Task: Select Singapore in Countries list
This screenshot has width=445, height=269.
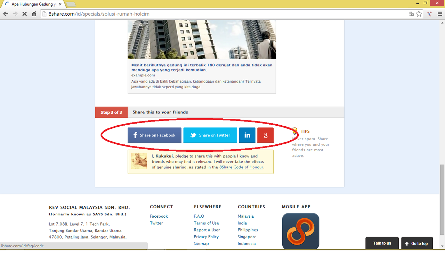Action: pyautogui.click(x=247, y=237)
